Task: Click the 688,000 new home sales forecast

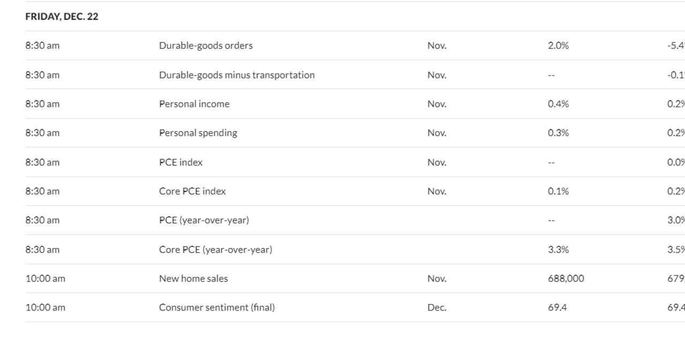Action: (x=566, y=278)
